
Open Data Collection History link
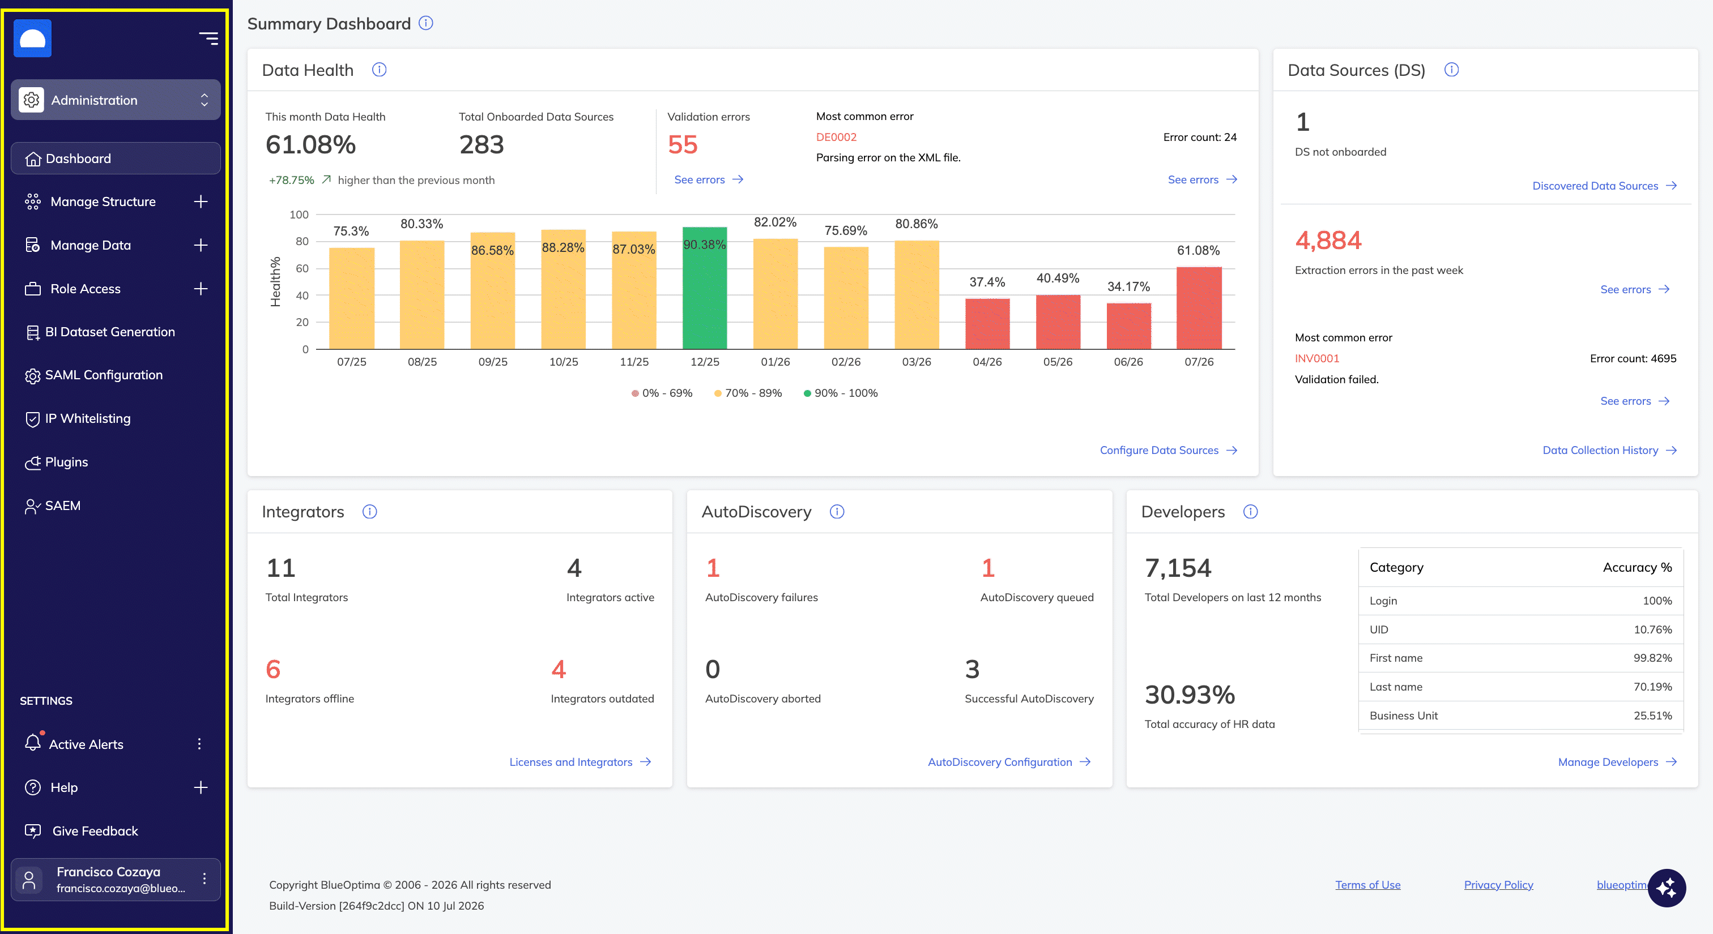point(1609,451)
